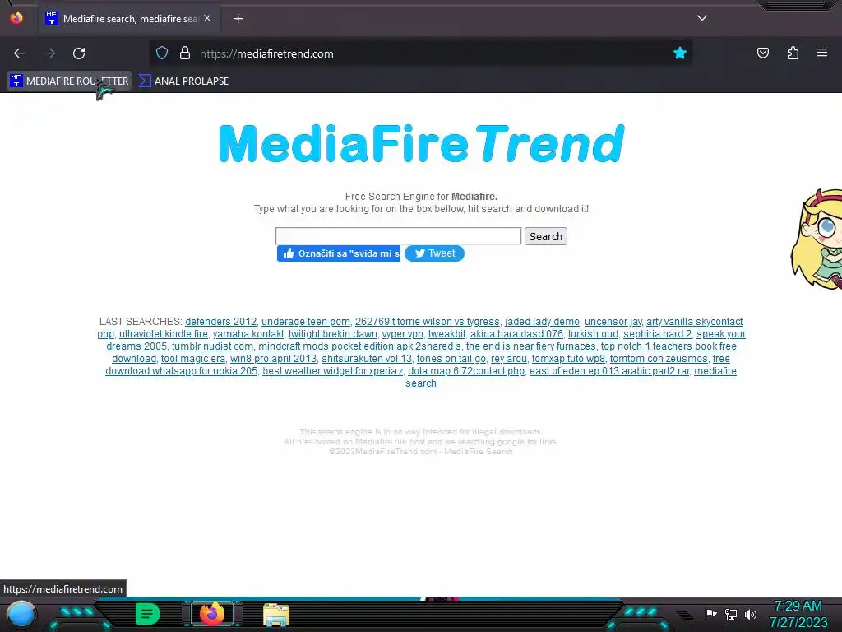Click the Firefox logo in the tab bar
This screenshot has width=842, height=632.
tap(16, 18)
